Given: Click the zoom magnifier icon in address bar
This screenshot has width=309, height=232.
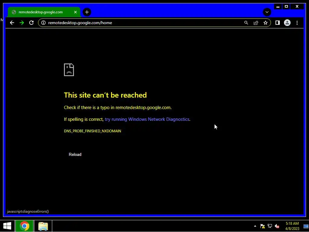Looking at the screenshot, I should 246,23.
